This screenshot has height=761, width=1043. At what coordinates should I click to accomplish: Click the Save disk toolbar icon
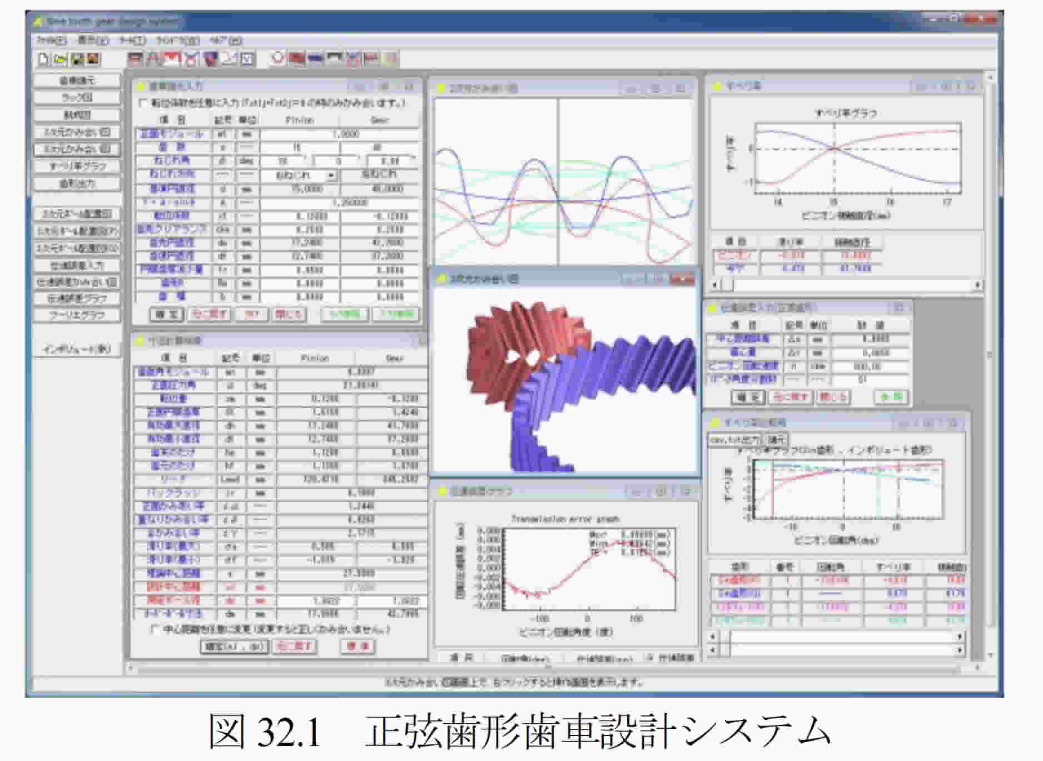[77, 59]
